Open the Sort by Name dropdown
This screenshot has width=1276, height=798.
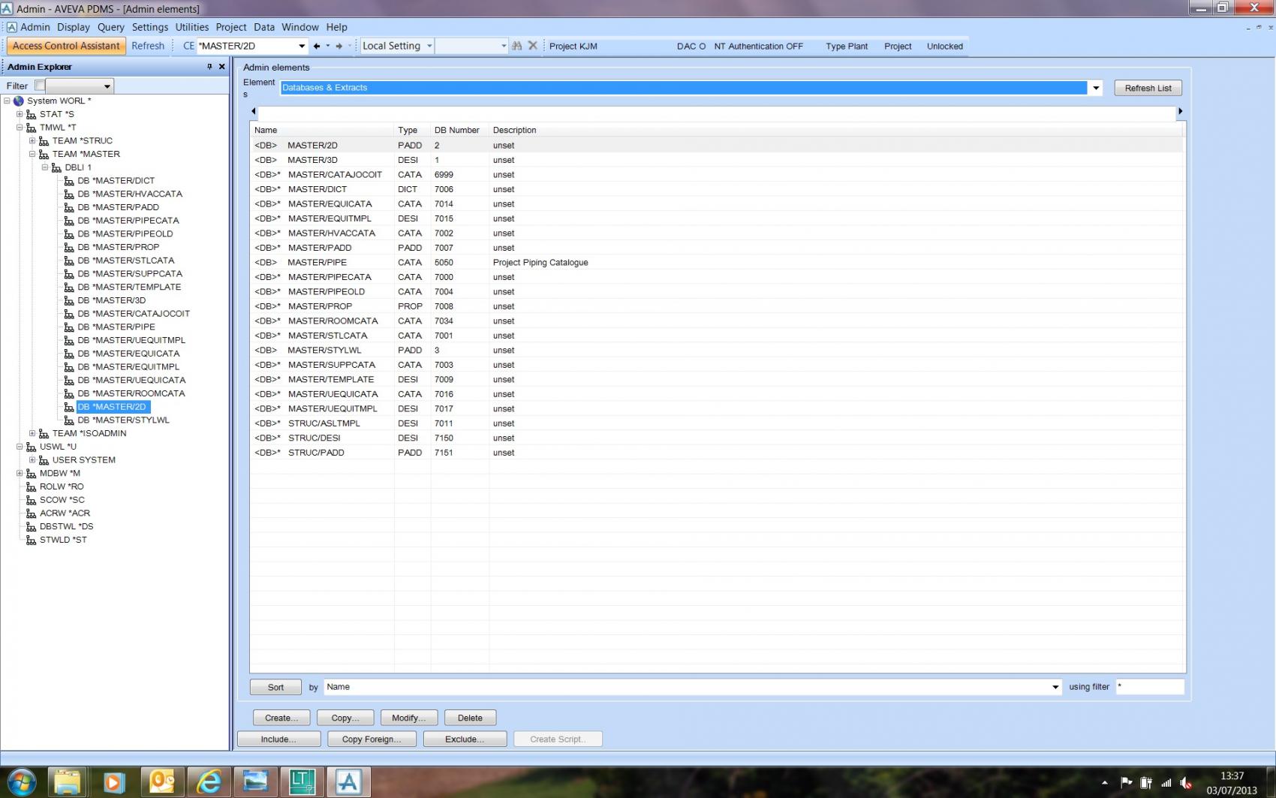(x=1055, y=687)
